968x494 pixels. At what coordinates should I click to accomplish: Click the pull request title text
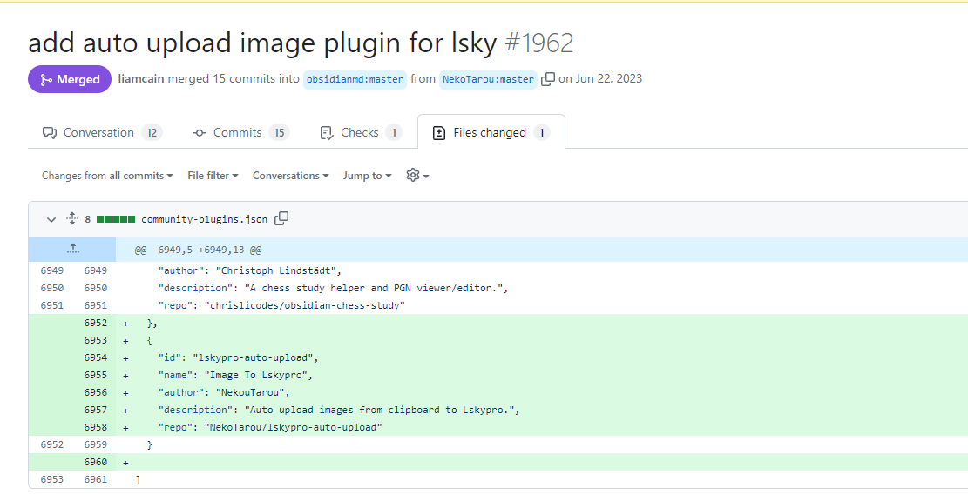[262, 43]
